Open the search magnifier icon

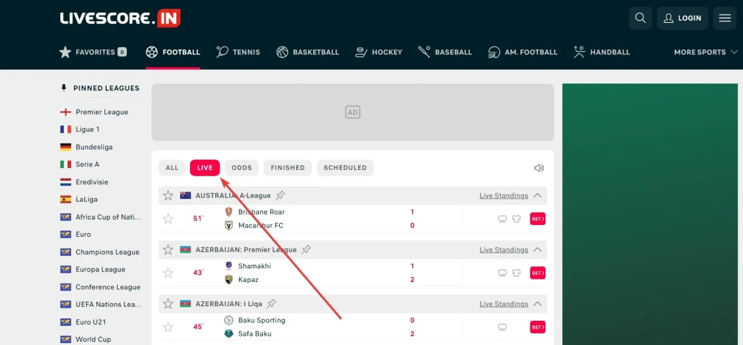click(640, 18)
